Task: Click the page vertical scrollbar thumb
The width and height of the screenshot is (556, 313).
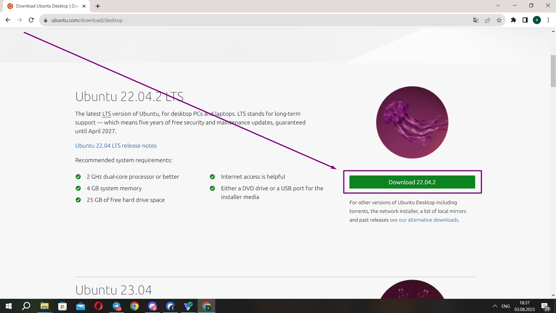Action: 553,71
